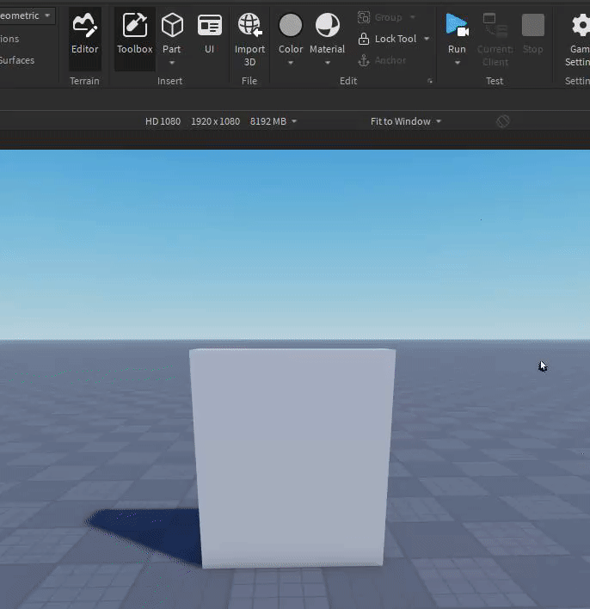Click the grayed Group icon
The height and width of the screenshot is (609, 590).
point(364,17)
